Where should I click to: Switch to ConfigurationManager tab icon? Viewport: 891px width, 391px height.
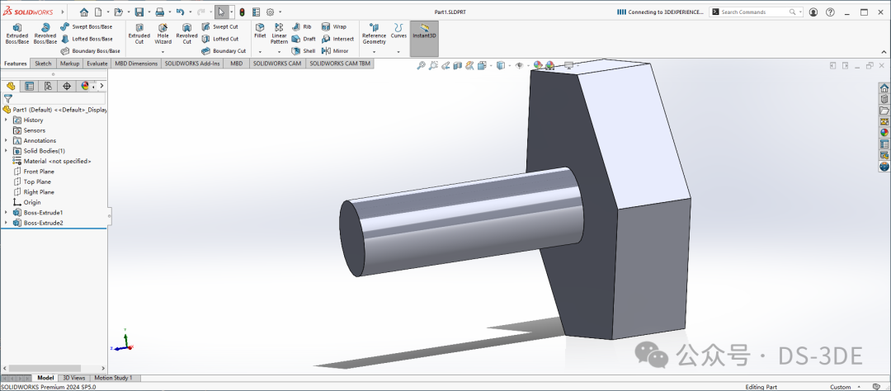[x=48, y=86]
